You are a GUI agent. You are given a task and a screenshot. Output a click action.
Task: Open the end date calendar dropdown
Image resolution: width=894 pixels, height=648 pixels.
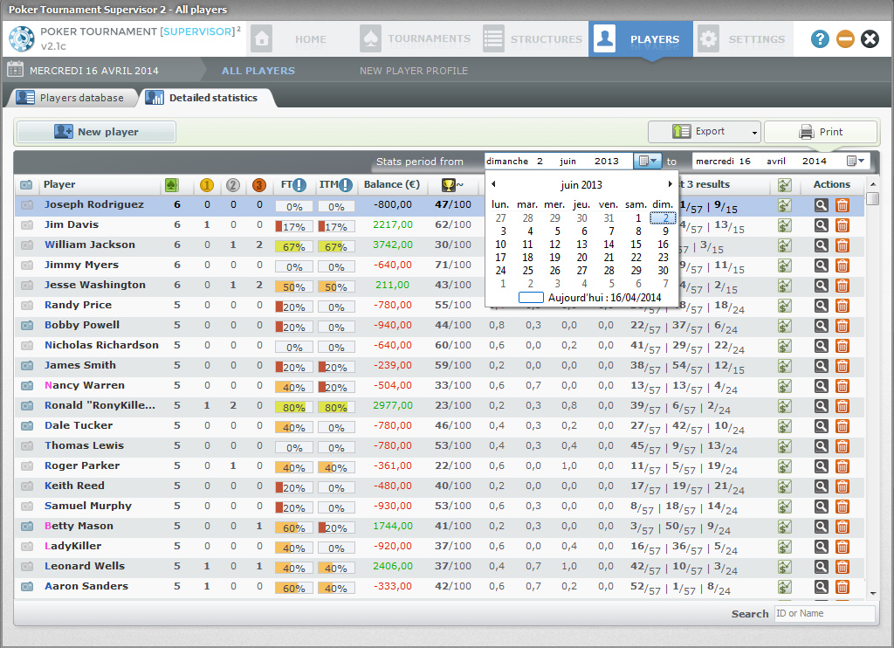pos(856,162)
